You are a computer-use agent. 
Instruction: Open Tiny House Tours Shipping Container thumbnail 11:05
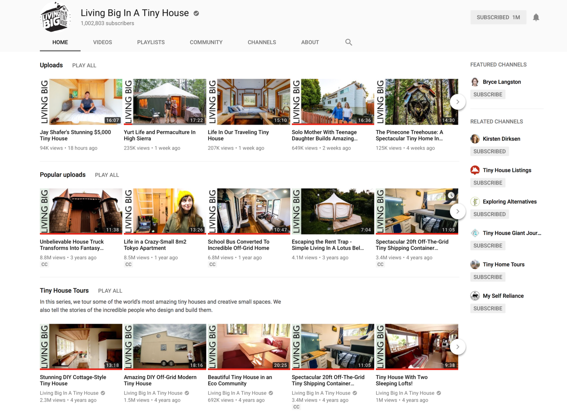[333, 347]
